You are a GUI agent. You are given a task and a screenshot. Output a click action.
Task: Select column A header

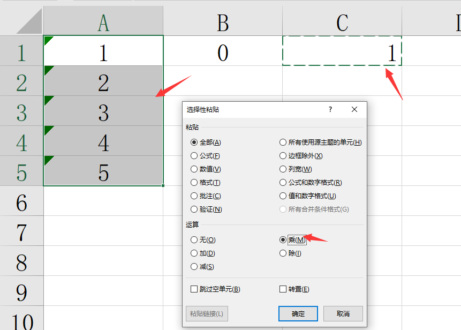[x=103, y=21]
